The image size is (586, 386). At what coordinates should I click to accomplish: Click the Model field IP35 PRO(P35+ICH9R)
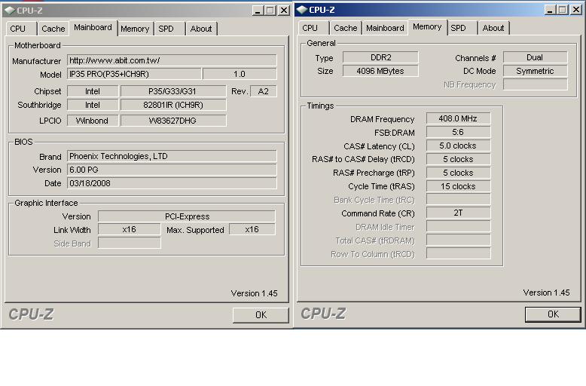[x=134, y=74]
